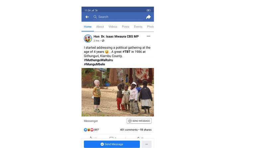Click the search magnifier icon
256x148 pixels.
click(x=95, y=17)
